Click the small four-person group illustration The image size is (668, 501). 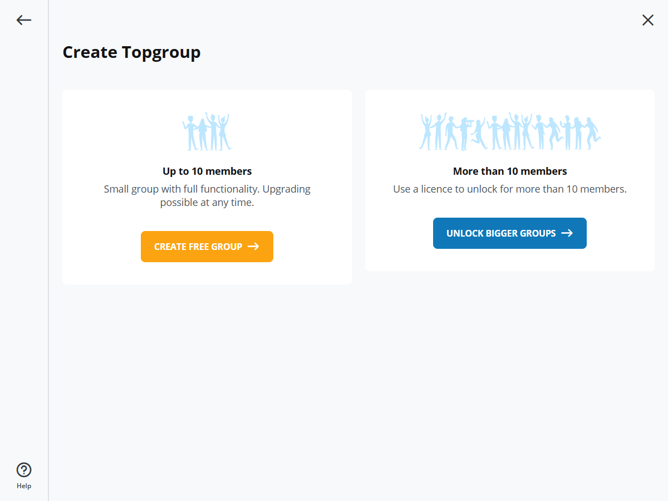click(x=207, y=132)
